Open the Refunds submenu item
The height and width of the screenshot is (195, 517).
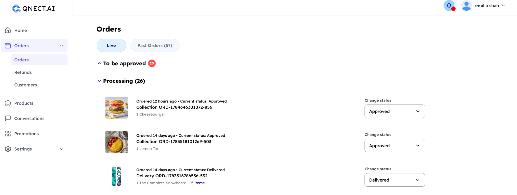[23, 72]
